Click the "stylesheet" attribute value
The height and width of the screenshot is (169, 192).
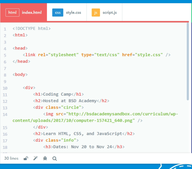click(x=63, y=55)
